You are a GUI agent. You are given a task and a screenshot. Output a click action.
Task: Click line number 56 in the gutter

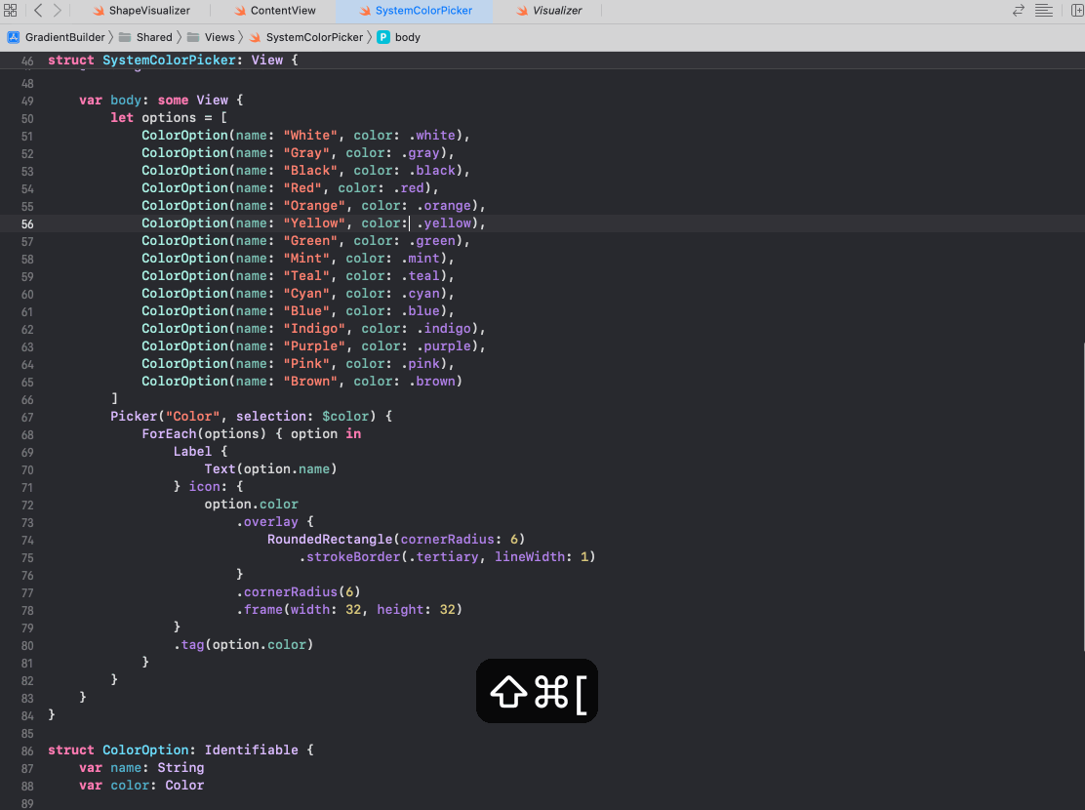(x=27, y=223)
